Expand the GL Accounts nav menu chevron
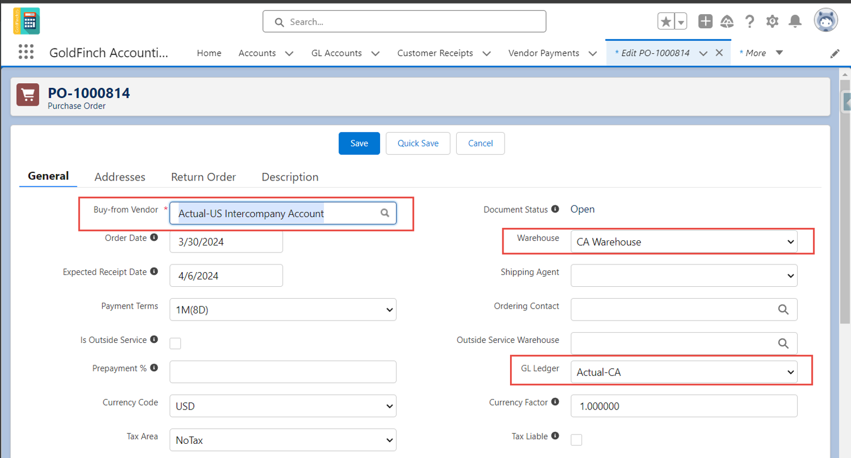This screenshot has height=458, width=851. [375, 53]
